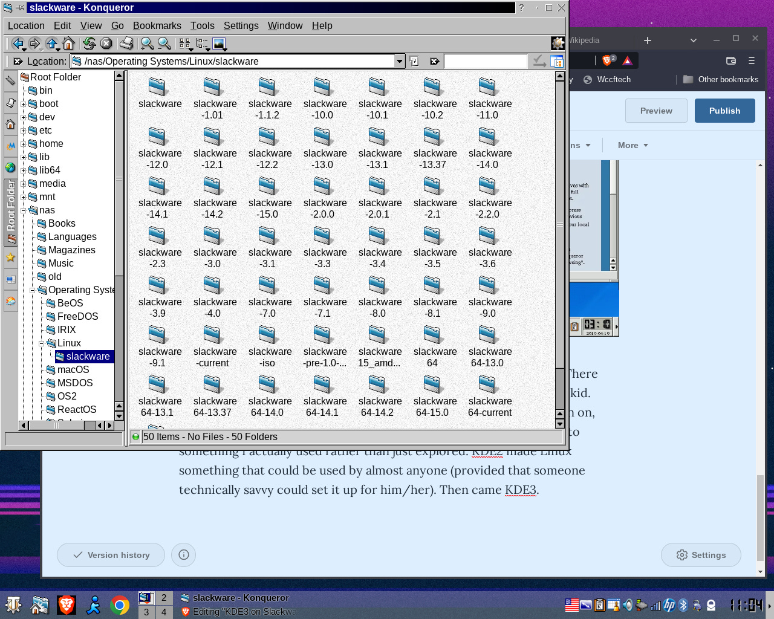
Task: Expand the dev folder in tree
Action: 23,117
